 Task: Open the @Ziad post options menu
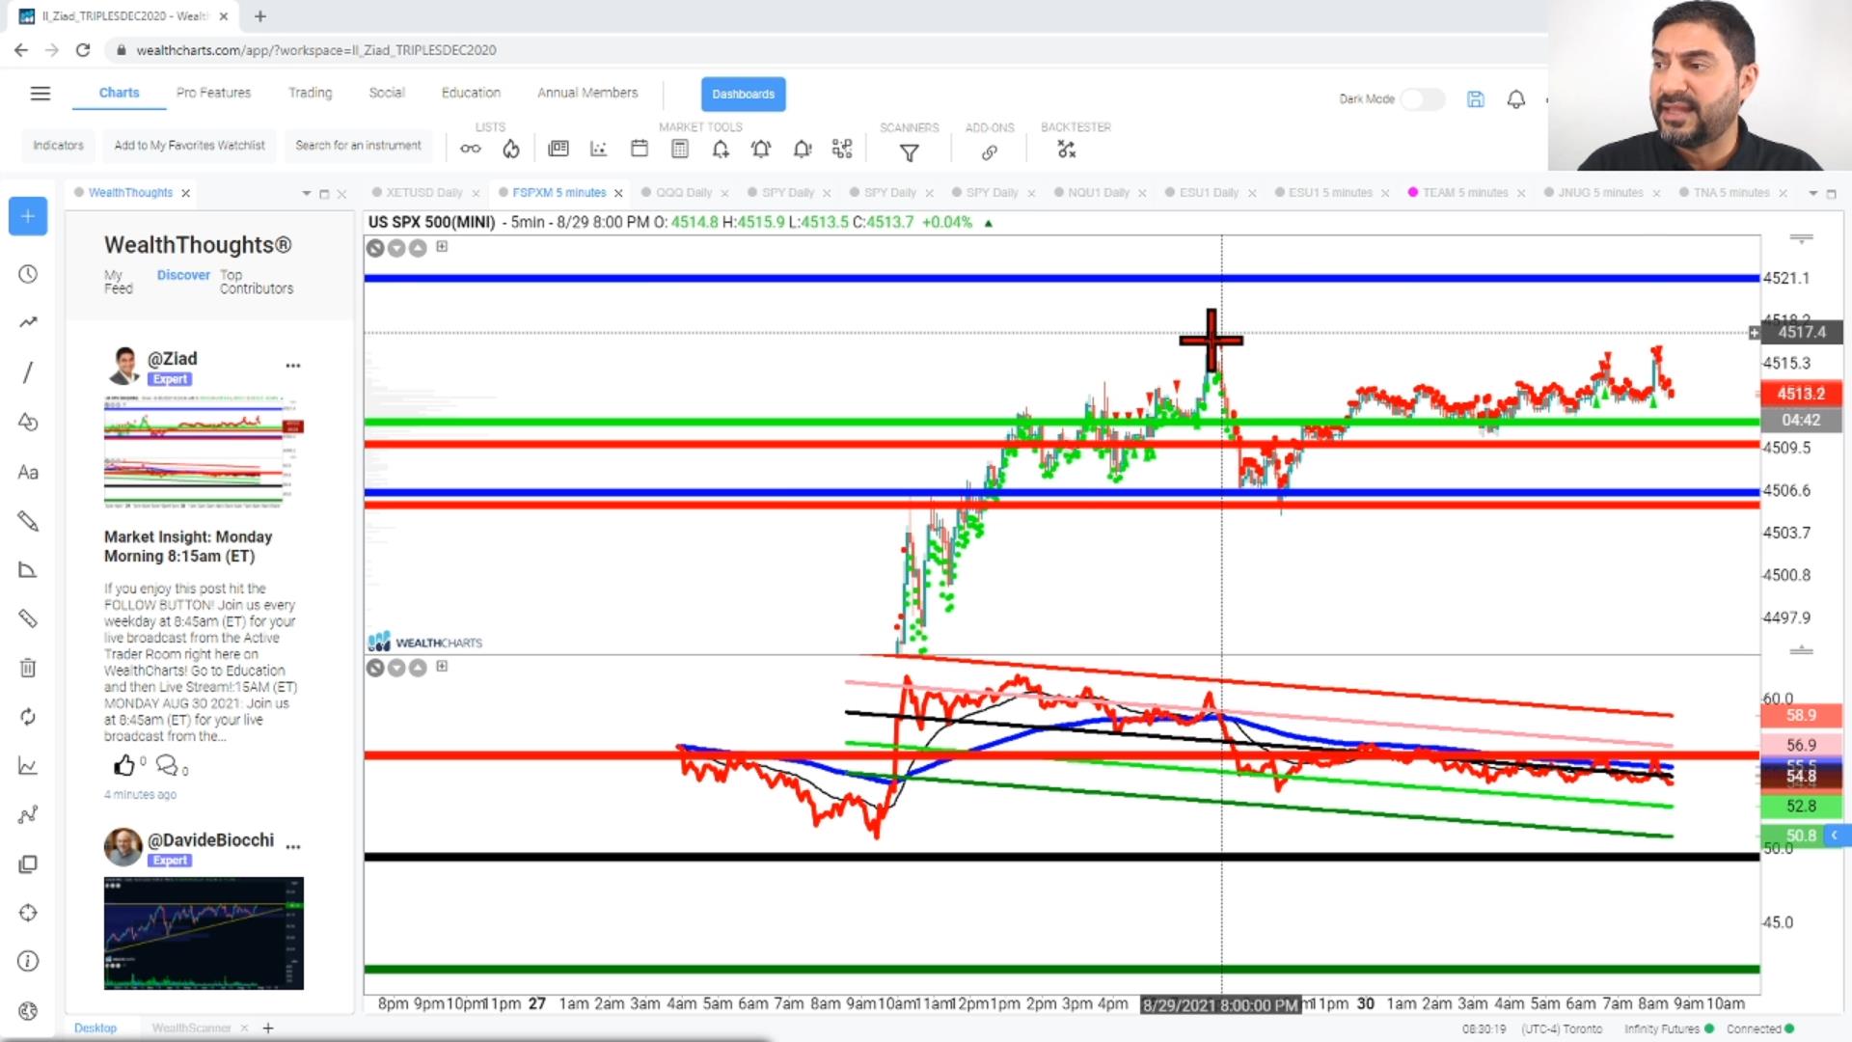click(x=293, y=366)
